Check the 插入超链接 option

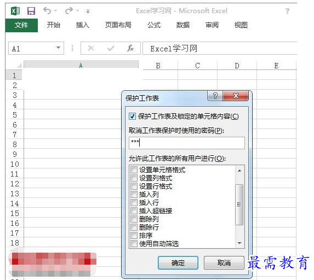click(x=134, y=211)
